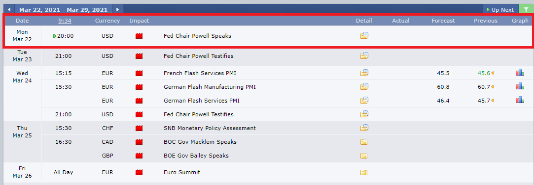
Task: Open Fed Chair Powell Testifies on Tuesday
Action: pyautogui.click(x=199, y=56)
